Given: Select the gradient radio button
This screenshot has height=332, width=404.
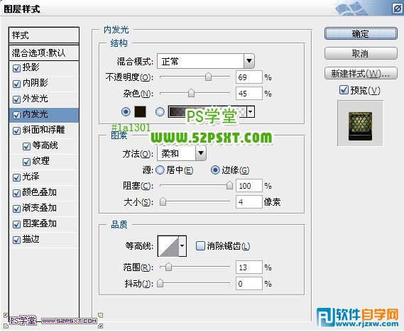Looking at the screenshot, I should (x=160, y=111).
